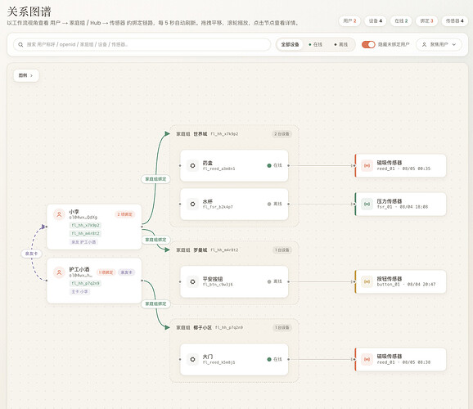The width and height of the screenshot is (473, 409).
Task: Select the 药盒 device hub icon
Action: tap(192, 165)
